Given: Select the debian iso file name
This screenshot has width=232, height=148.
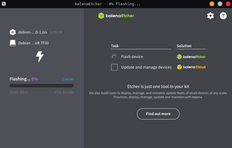Looking at the screenshot, I should 33,32.
